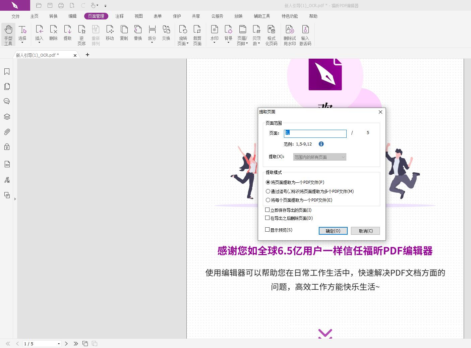Enable the 立即保存导出的页面 checkbox
Viewport: 471px width, 348px height.
267,210
